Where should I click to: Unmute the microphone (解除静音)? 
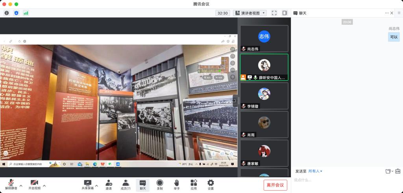[x=11, y=185]
